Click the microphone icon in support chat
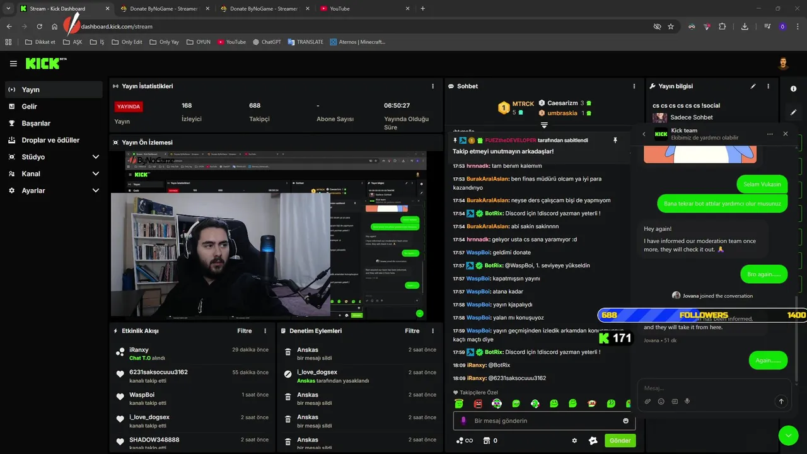 (x=687, y=402)
